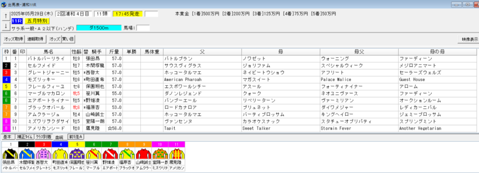Click the red frame color cell for row 3
This screenshot has width=479, height=173.
pos(7,72)
